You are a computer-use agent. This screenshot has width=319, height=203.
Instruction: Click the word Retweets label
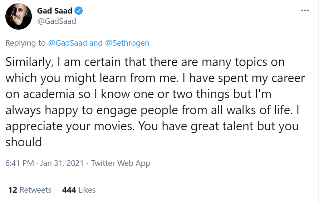[x=35, y=190]
